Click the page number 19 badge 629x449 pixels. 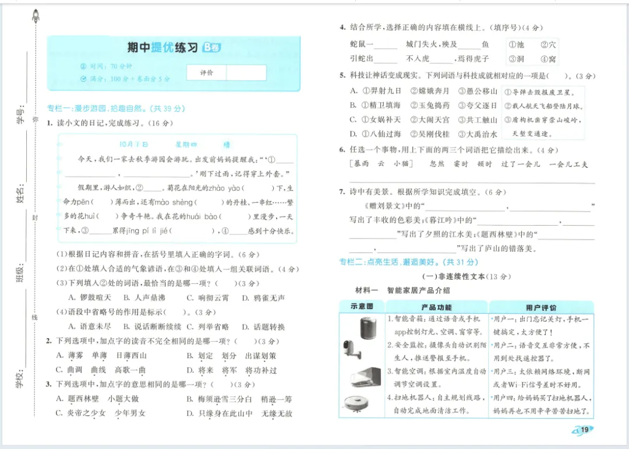(x=583, y=429)
